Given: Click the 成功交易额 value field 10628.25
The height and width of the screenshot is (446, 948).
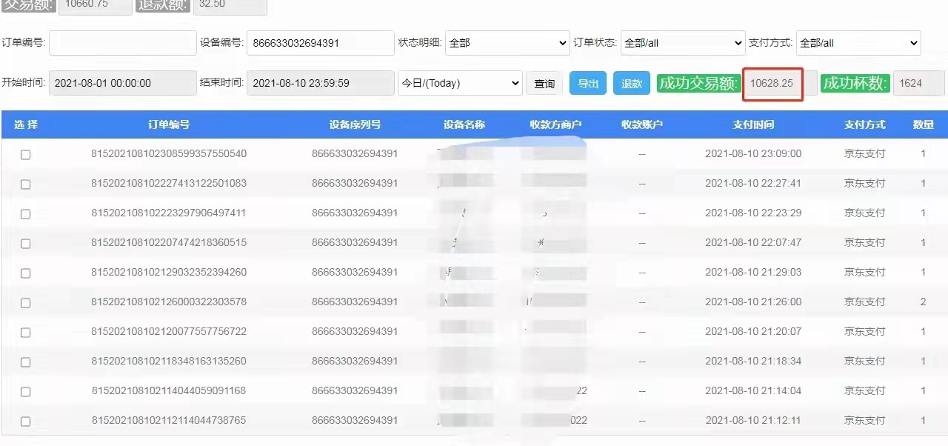Looking at the screenshot, I should (772, 83).
